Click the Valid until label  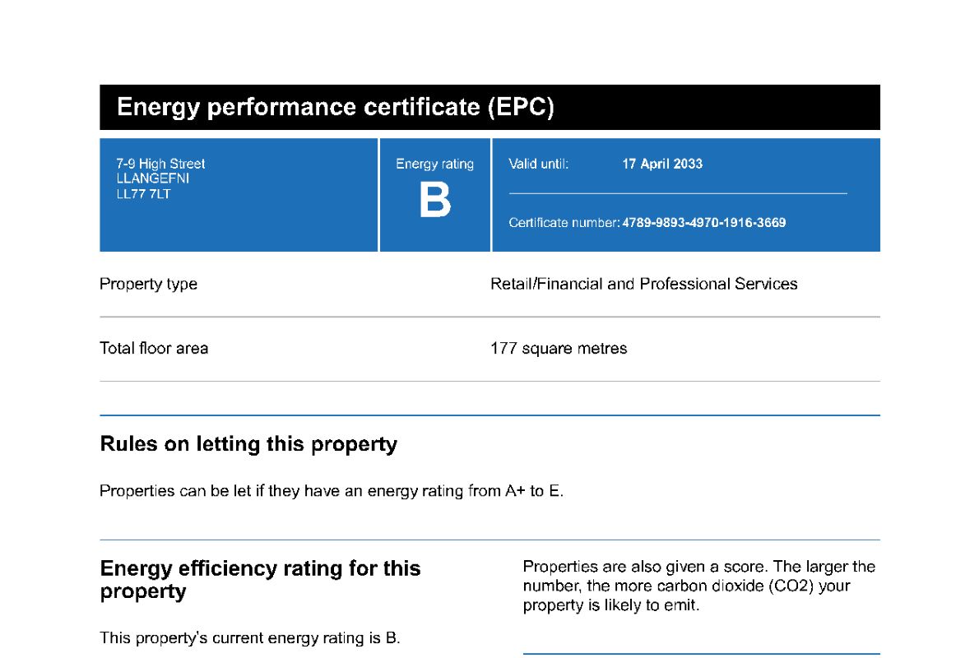[x=538, y=164]
